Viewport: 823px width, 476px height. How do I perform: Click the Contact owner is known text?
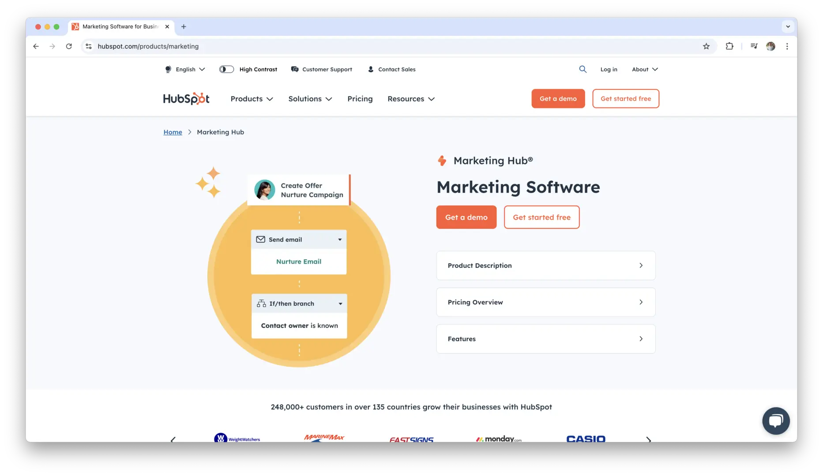pos(299,325)
